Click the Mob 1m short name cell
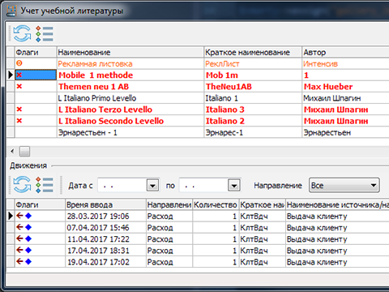This screenshot has height=292, width=389. click(253, 75)
